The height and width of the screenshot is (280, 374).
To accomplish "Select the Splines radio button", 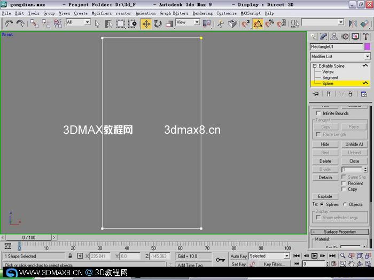I will coord(322,204).
